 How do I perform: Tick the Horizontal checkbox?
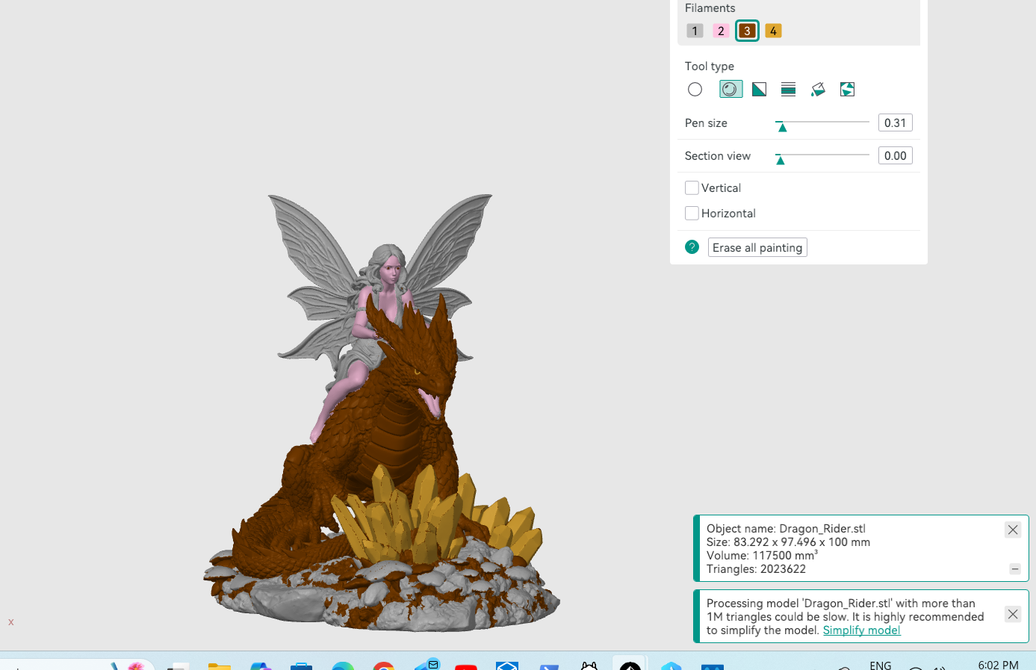[x=692, y=214]
